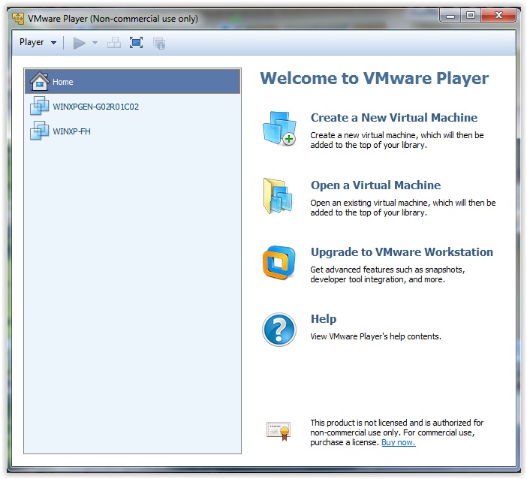Click the blue question mark Help icon
The image size is (527, 479).
tap(279, 330)
